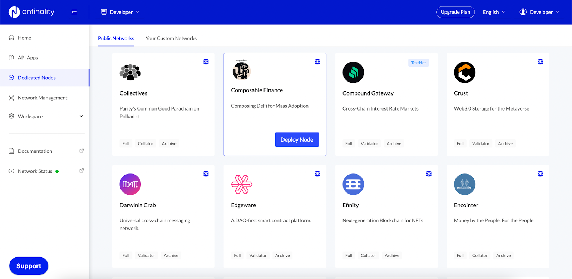Select Dedicated Nodes in sidebar
This screenshot has width=572, height=279.
point(45,78)
